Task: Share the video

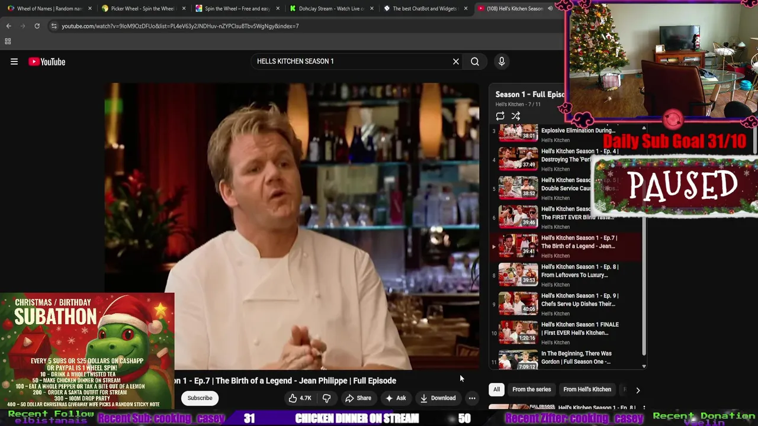Action: 358,398
